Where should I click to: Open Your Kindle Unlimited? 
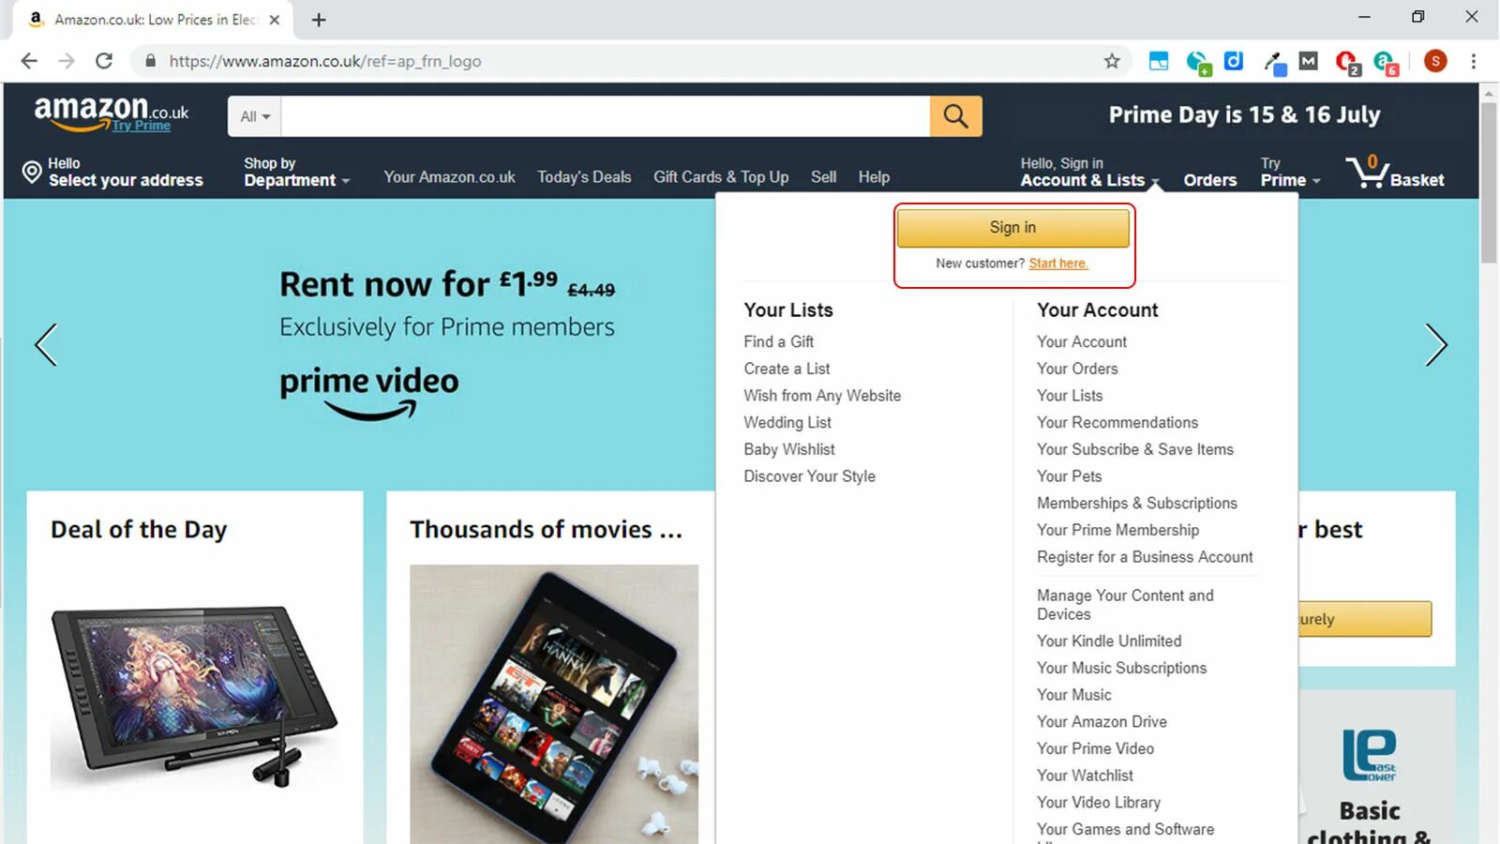pyautogui.click(x=1109, y=641)
